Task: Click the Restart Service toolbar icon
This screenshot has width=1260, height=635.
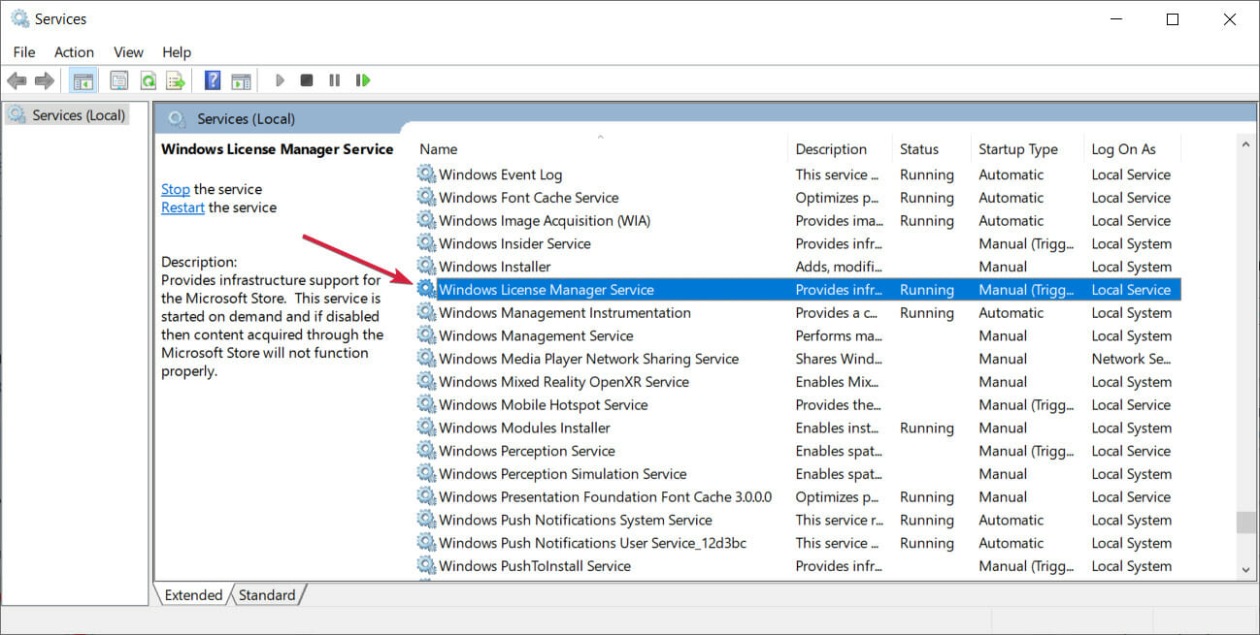Action: (x=363, y=80)
